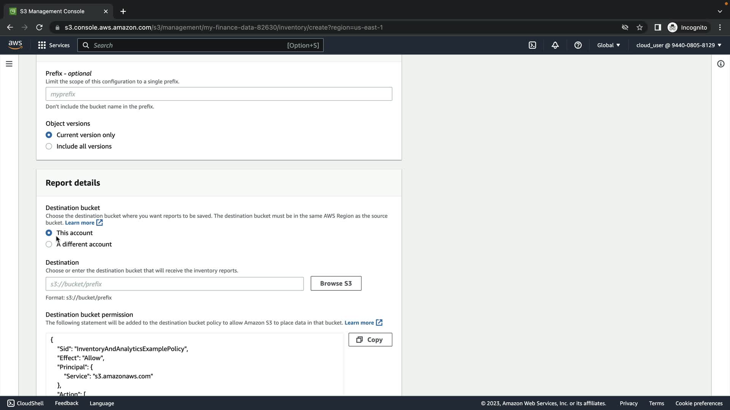Viewport: 730px width, 410px height.
Task: Expand the Global region dropdown
Action: 608,45
